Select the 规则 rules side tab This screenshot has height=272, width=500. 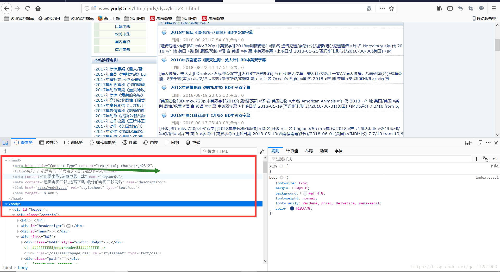275,151
